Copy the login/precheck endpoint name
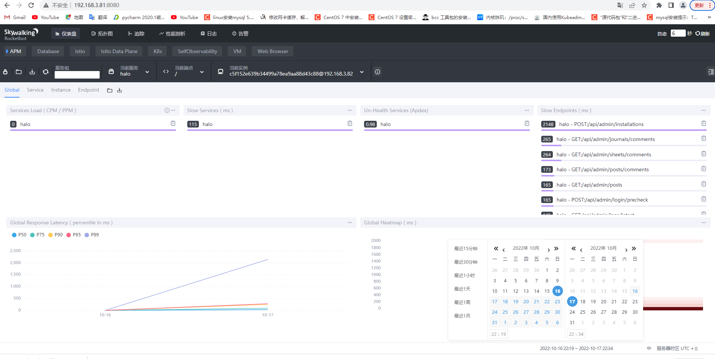Viewport: 715px width, 359px height. click(x=704, y=199)
